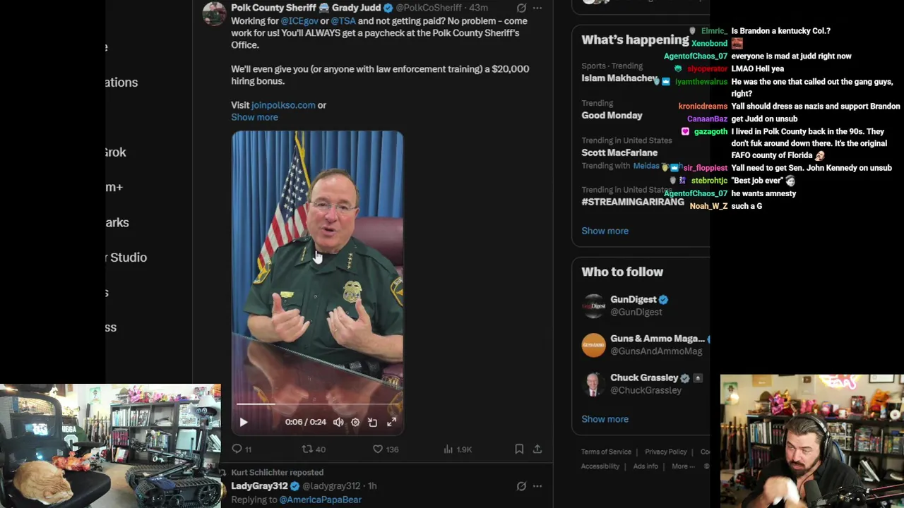The width and height of the screenshot is (904, 508).
Task: Open video settings gear
Action: pyautogui.click(x=355, y=422)
